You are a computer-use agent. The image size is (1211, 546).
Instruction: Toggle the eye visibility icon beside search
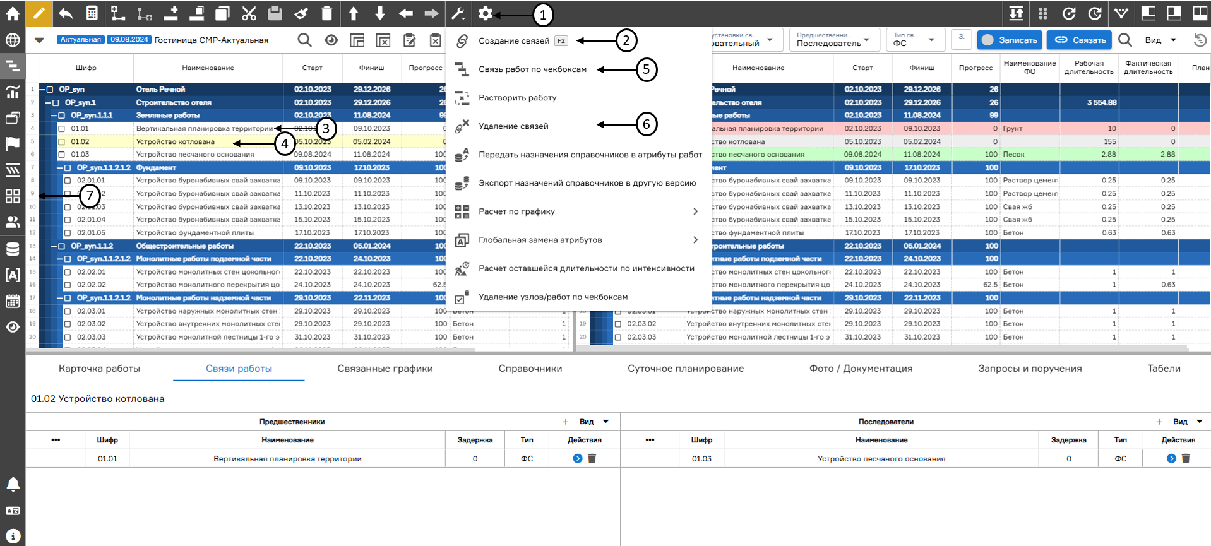click(x=331, y=40)
